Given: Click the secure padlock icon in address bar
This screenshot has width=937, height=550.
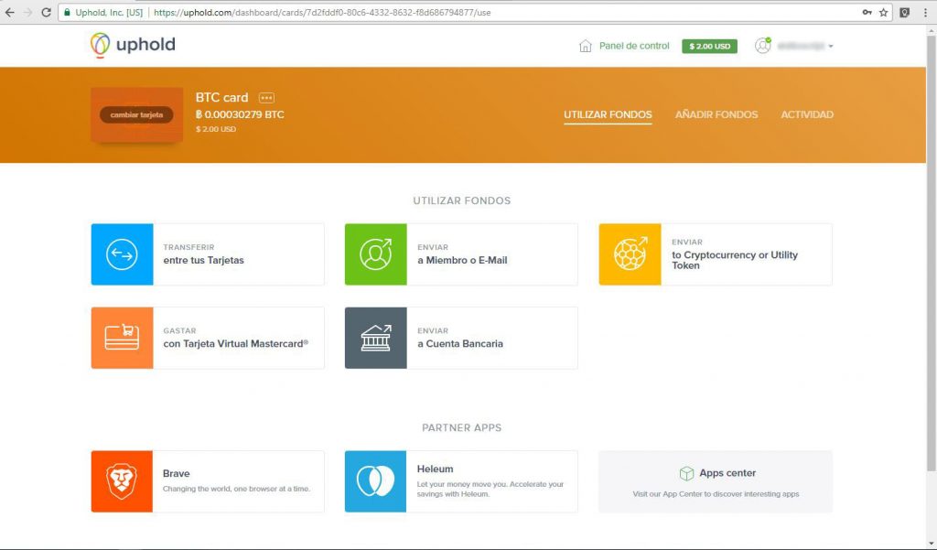Looking at the screenshot, I should coord(67,12).
